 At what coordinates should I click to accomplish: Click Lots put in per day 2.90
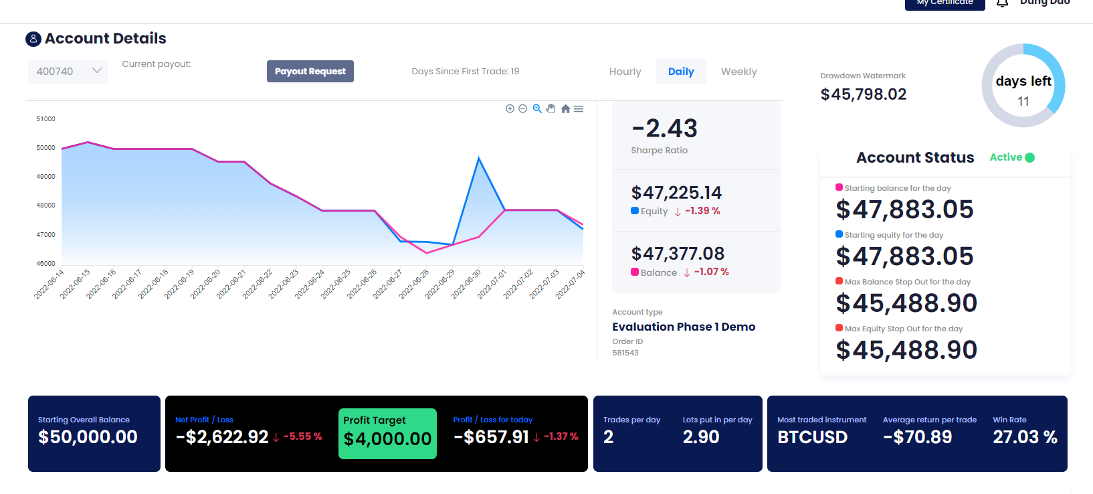click(701, 437)
